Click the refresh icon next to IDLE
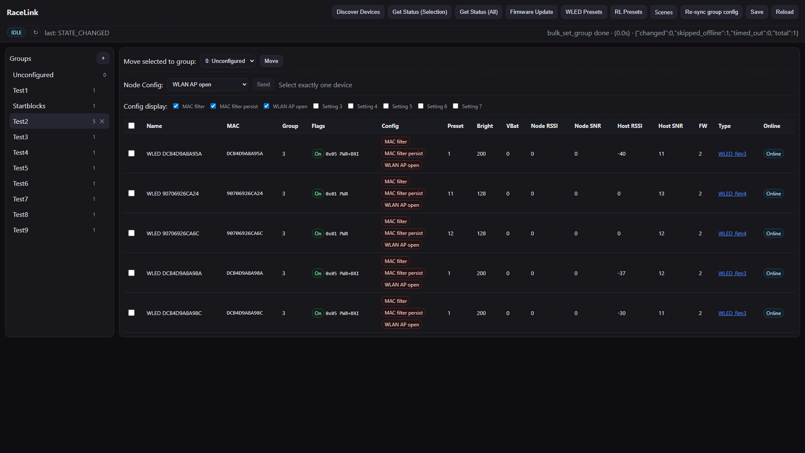This screenshot has width=805, height=453. [36, 33]
